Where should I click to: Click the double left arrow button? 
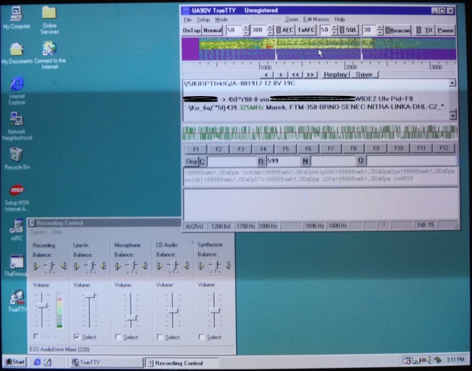(x=296, y=75)
